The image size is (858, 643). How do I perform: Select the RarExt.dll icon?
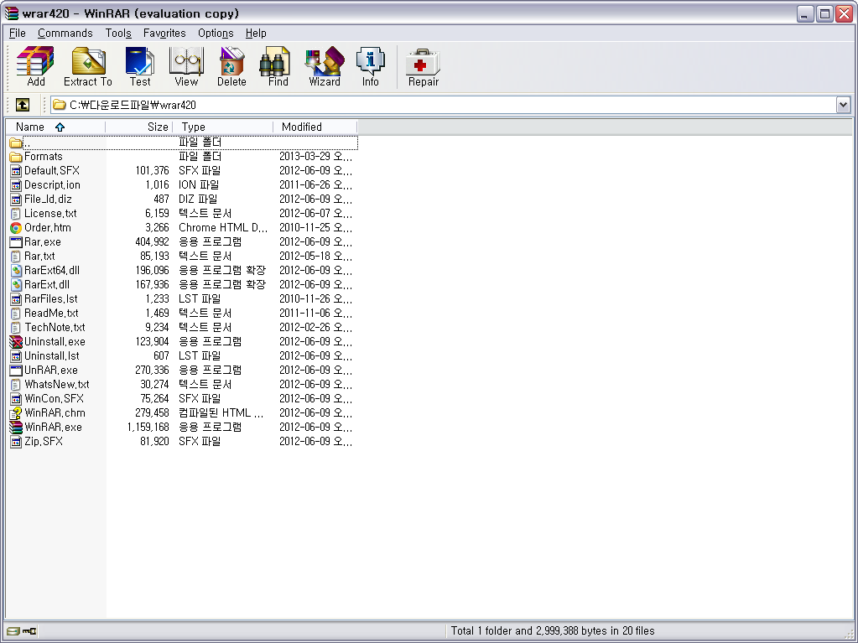coord(16,285)
